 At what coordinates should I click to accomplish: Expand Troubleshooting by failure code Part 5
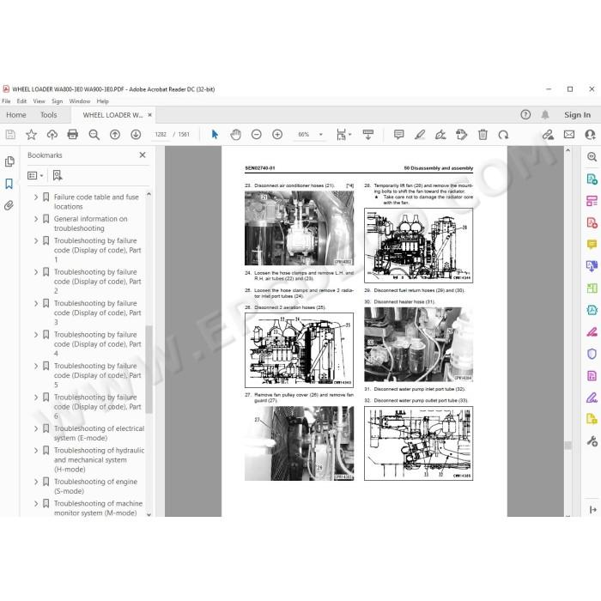click(x=36, y=366)
